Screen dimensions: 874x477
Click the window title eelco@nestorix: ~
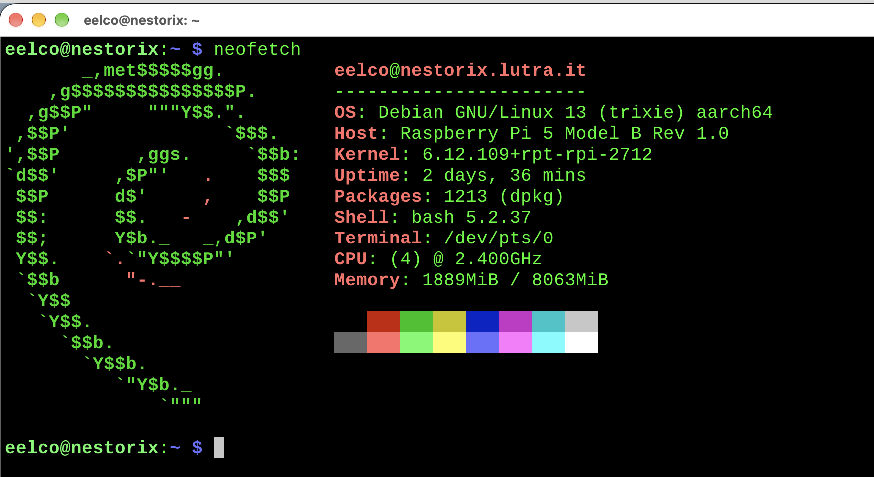tap(141, 20)
